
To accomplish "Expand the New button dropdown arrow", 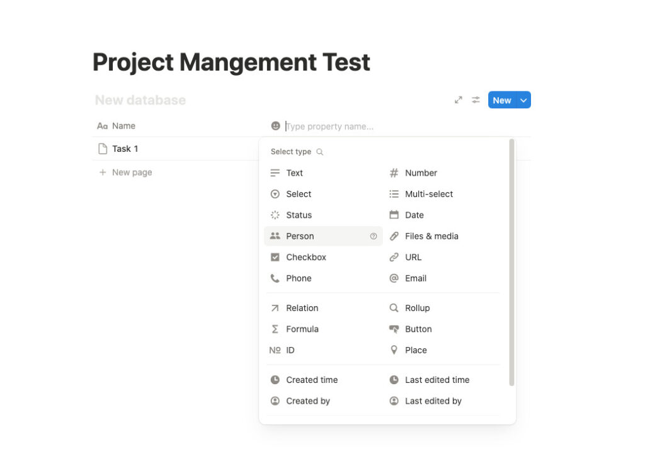I will click(x=523, y=100).
